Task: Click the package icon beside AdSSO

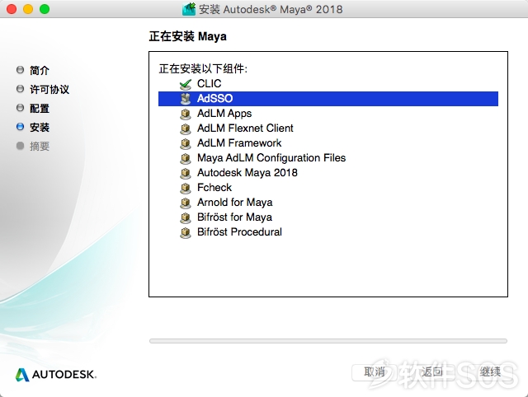Action: [x=185, y=99]
